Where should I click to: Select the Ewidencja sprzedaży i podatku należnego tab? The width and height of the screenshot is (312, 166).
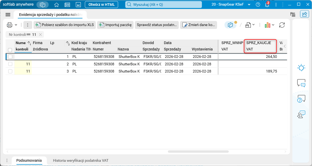pyautogui.click(x=50, y=15)
